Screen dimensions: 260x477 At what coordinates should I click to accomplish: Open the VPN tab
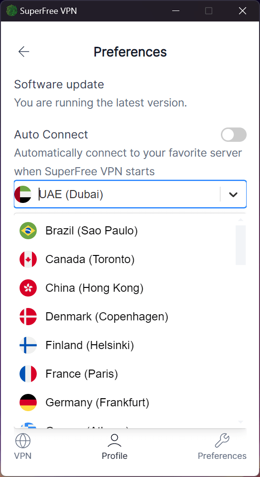23,447
